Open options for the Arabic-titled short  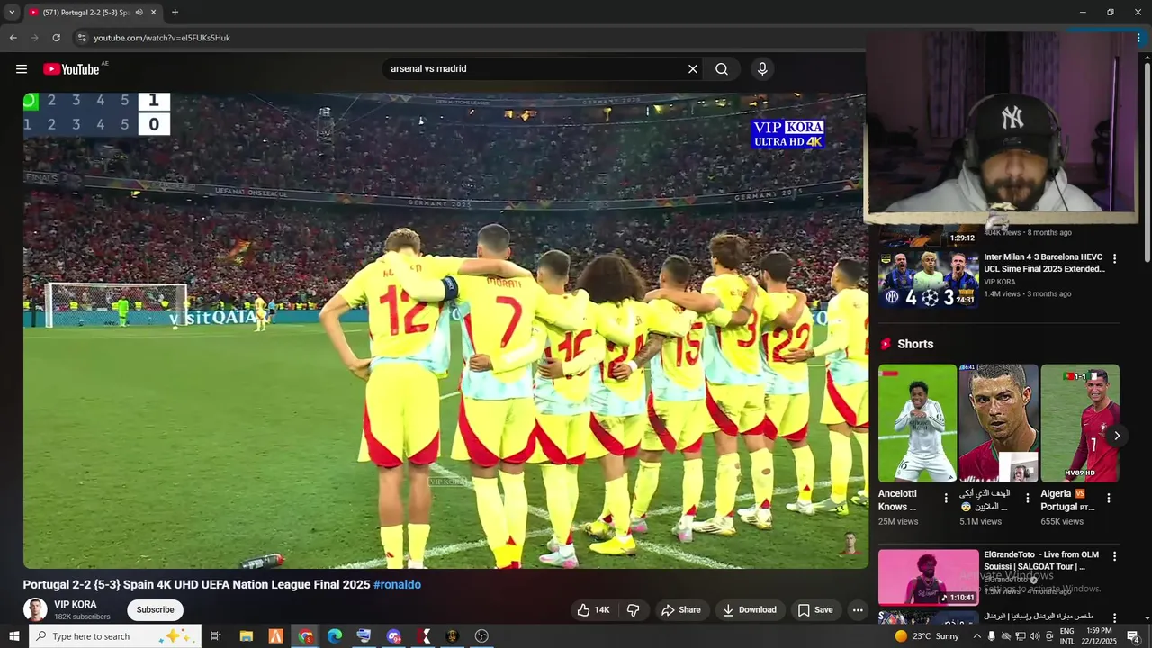[x=1028, y=498]
